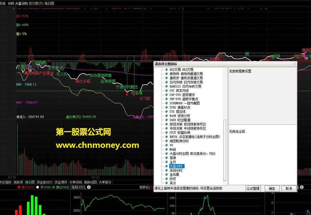Select 系分 indicator at list bottom
The width and height of the screenshot is (311, 215).
[172, 183]
